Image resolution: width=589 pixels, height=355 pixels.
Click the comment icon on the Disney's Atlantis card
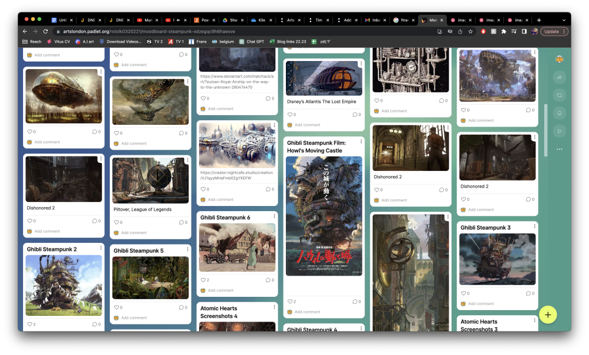click(x=354, y=114)
